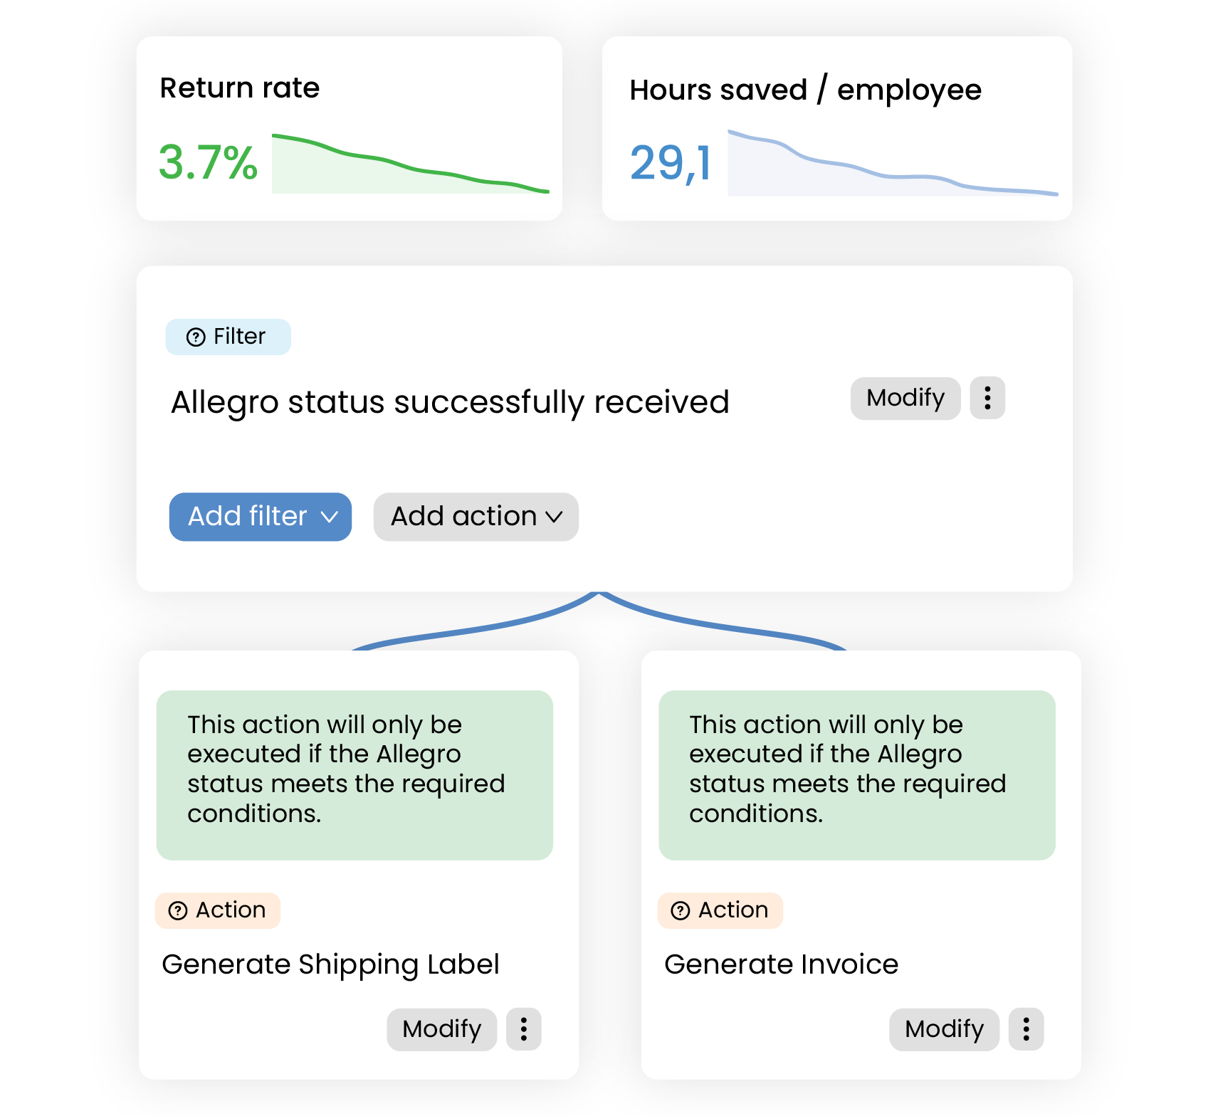
Task: Click Modify on the Allegro status filter
Action: pyautogui.click(x=905, y=399)
